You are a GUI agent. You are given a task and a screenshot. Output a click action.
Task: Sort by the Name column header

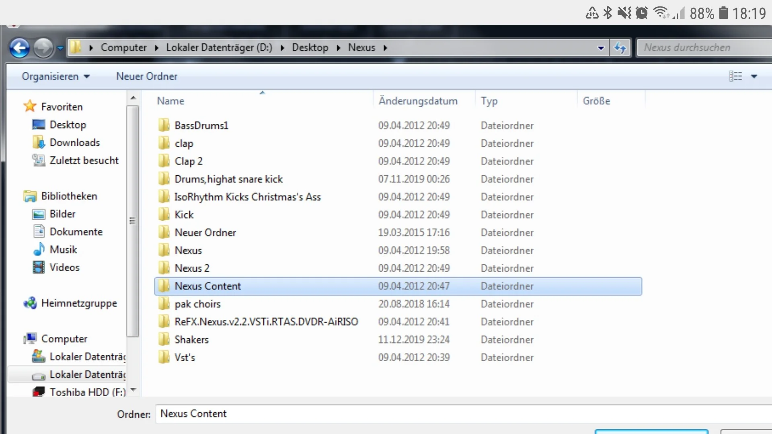pyautogui.click(x=170, y=101)
